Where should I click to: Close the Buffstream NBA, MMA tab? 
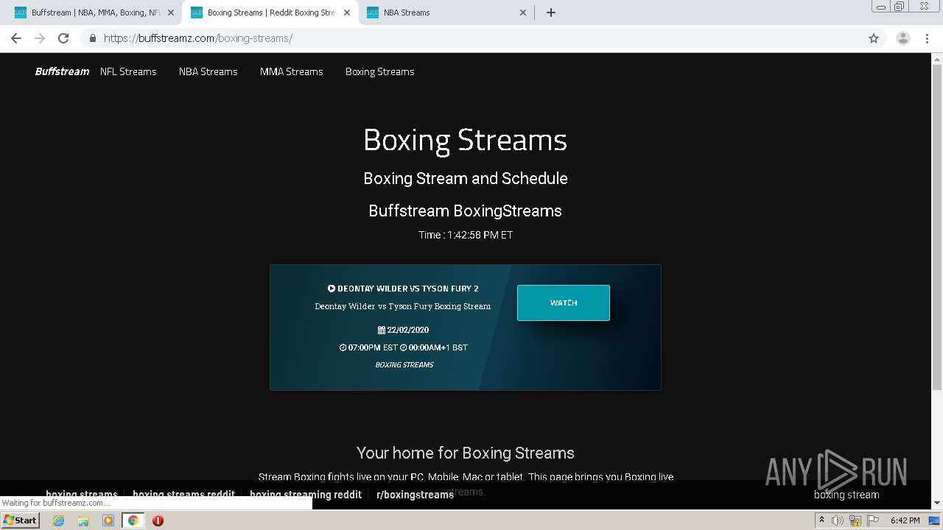coord(171,13)
